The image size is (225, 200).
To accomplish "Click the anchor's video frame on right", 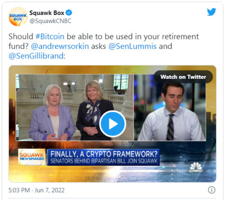I will coord(170,107).
